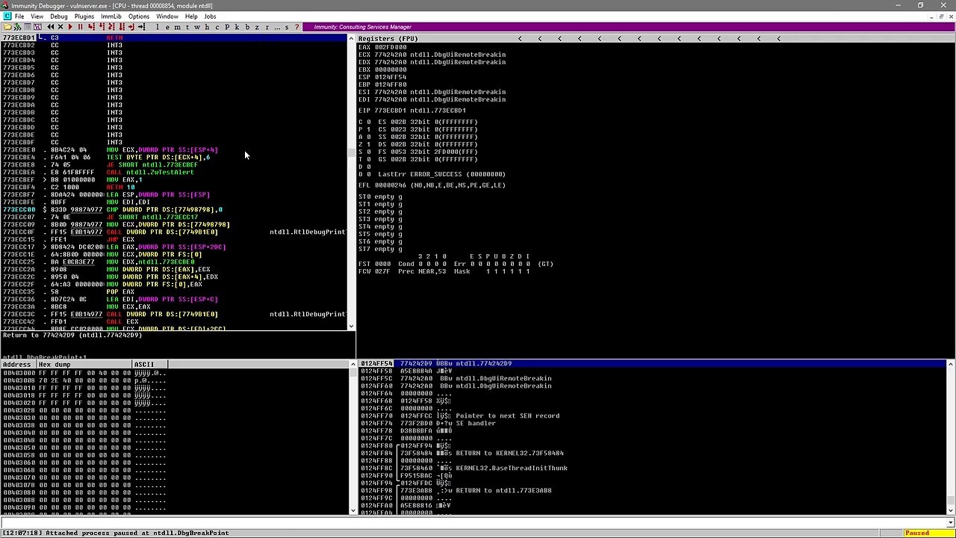Viewport: 956px width, 538px height.
Task: Select the POP EAX instruction row
Action: [176, 292]
